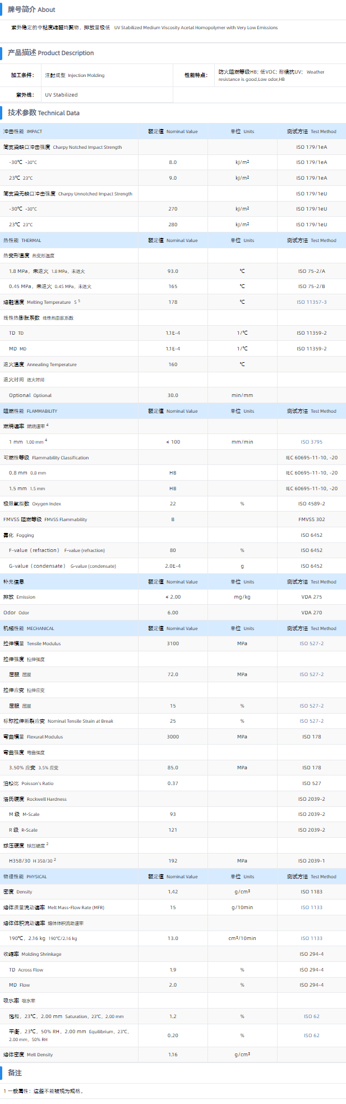Select the FLAMMABILITY category header label
The height and width of the screenshot is (1104, 346).
click(30, 411)
